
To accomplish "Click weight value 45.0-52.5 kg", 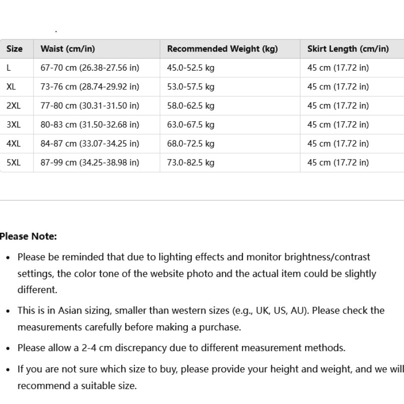I will tap(191, 68).
